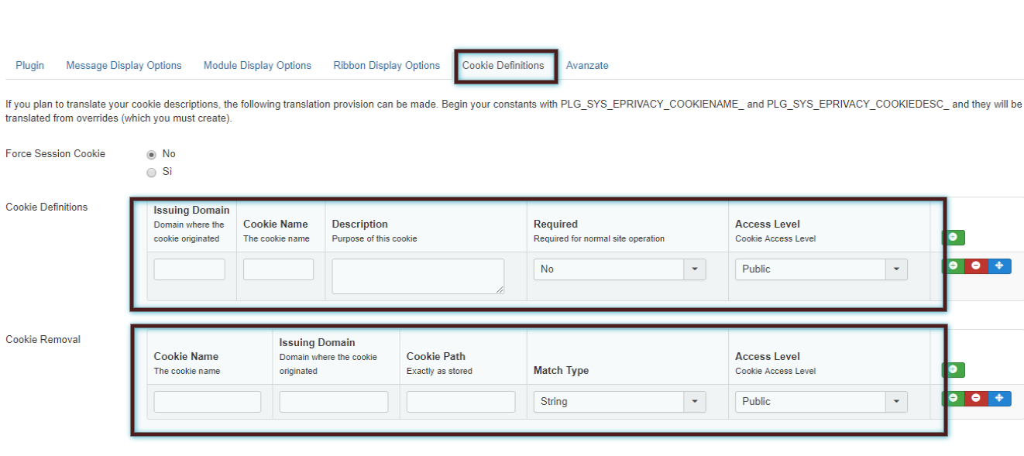Click the green add button in Cookie Definitions header
Screen dimensions: 1024x456
tap(953, 238)
